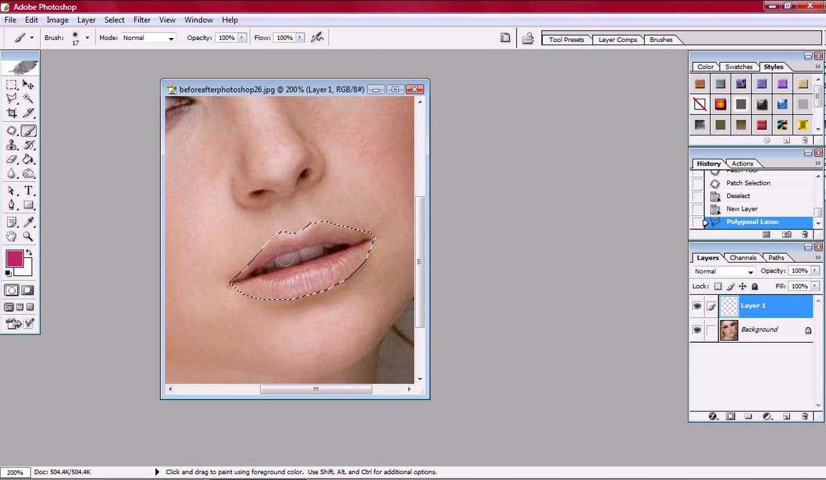The width and height of the screenshot is (826, 480).
Task: Open the Image menu
Action: coord(57,20)
